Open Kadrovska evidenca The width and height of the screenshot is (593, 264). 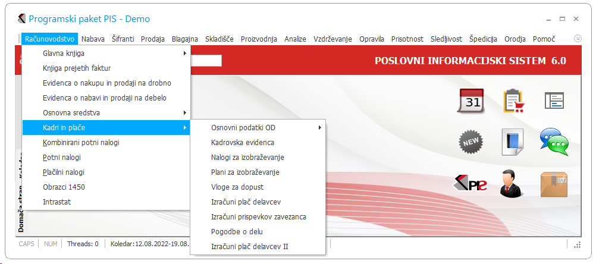click(258, 143)
